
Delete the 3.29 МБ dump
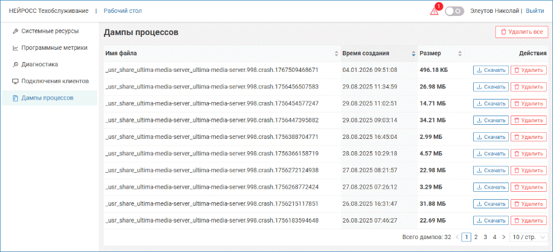pyautogui.click(x=528, y=187)
